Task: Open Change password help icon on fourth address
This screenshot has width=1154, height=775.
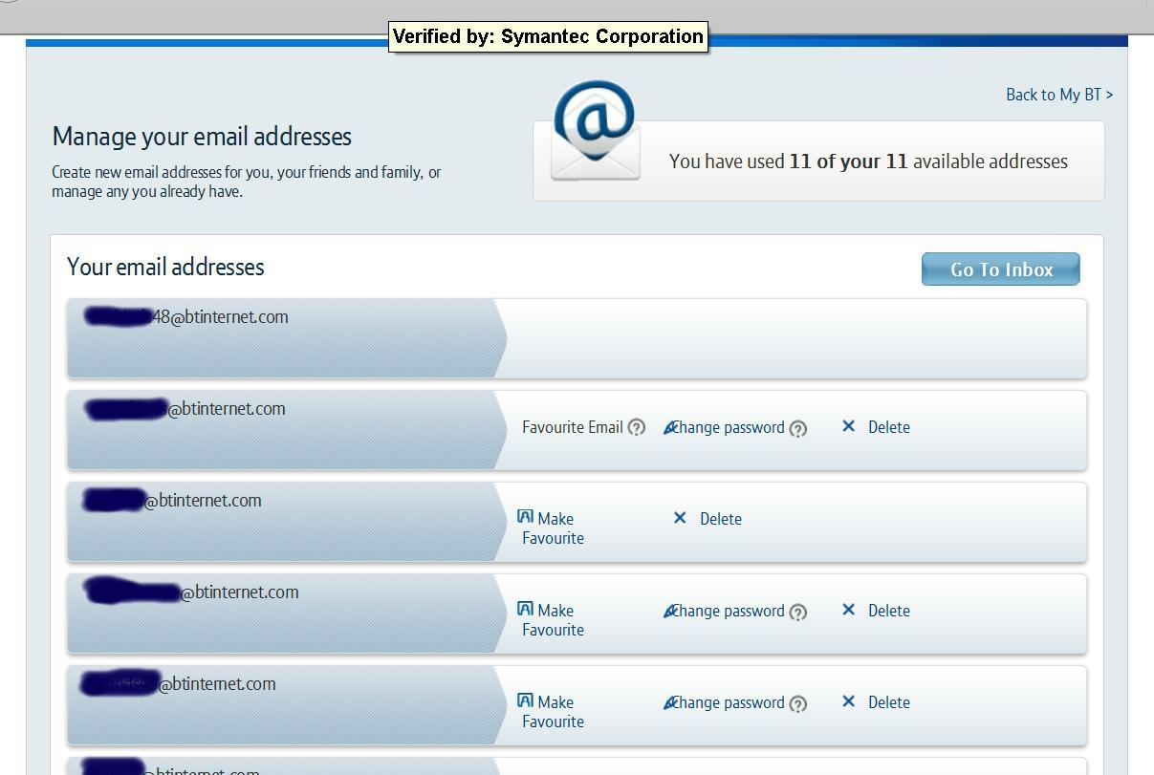Action: pos(798,613)
